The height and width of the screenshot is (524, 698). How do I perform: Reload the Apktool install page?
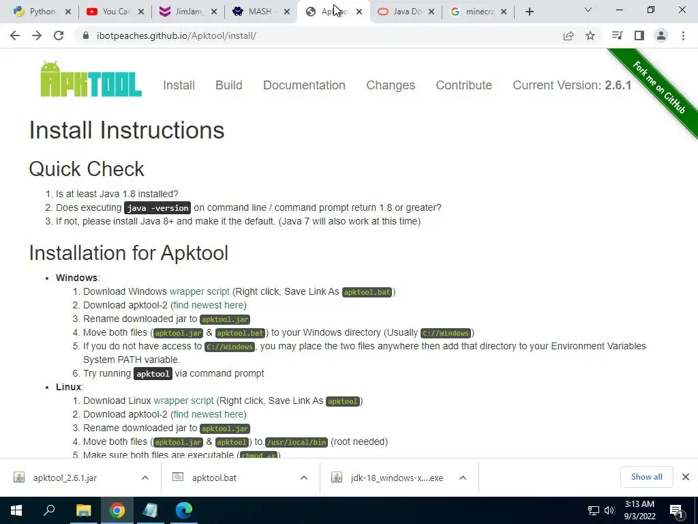click(x=59, y=35)
